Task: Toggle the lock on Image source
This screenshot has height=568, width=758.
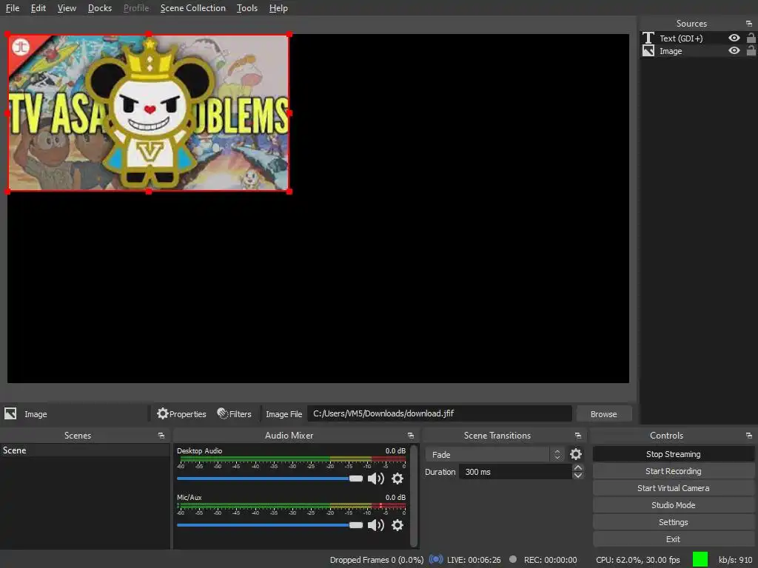Action: pos(751,50)
